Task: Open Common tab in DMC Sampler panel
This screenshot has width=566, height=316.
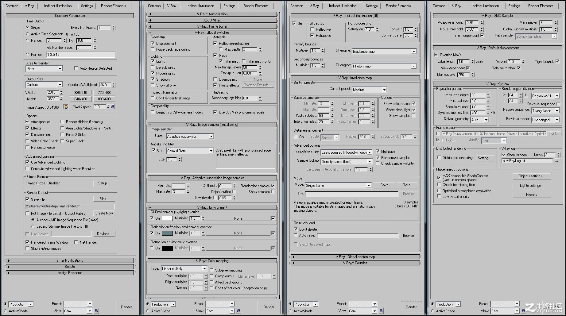Action: (439, 6)
